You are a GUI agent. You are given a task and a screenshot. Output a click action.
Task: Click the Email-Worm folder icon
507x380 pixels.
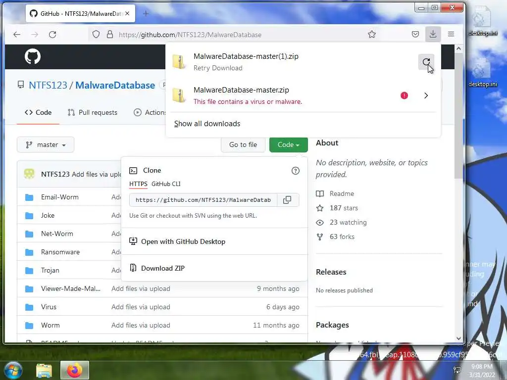[x=29, y=197]
